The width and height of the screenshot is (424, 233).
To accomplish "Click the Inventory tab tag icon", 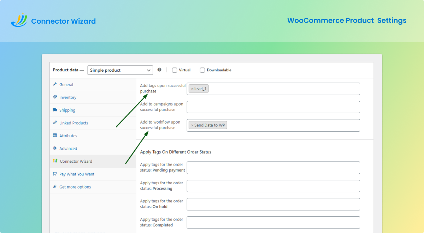I will 55,97.
